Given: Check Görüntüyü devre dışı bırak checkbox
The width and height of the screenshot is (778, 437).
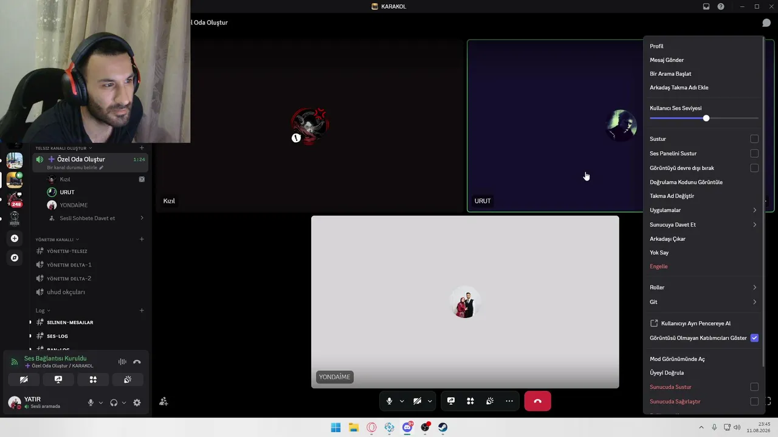Looking at the screenshot, I should (x=754, y=168).
